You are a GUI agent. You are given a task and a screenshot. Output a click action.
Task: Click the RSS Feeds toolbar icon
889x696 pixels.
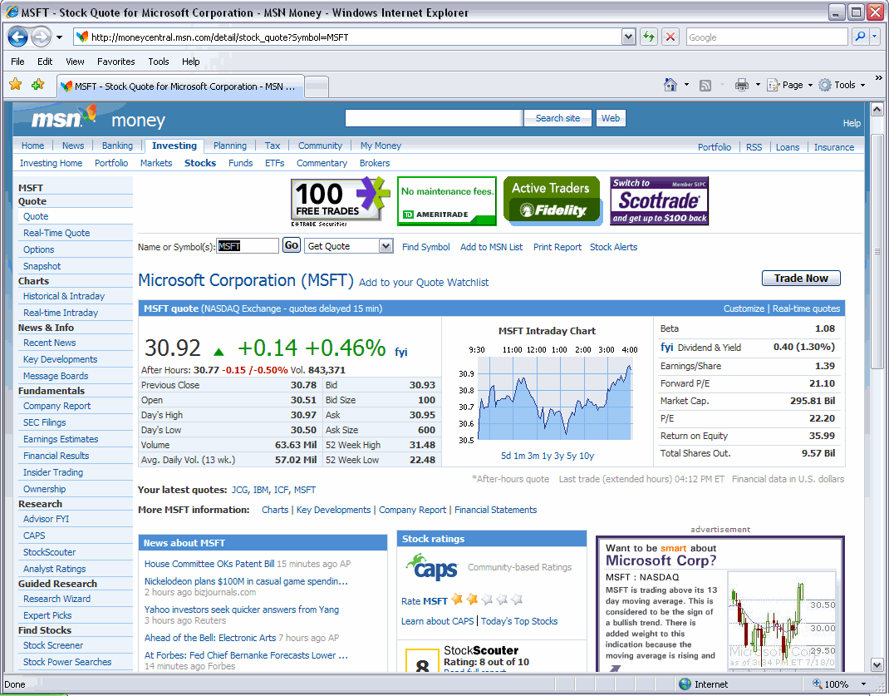pyautogui.click(x=705, y=85)
